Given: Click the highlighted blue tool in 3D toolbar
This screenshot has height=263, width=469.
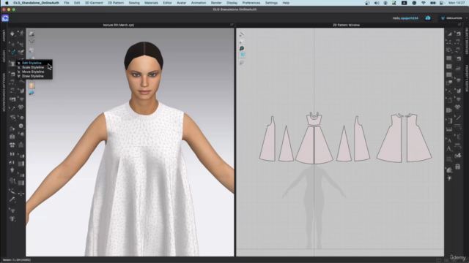Looking at the screenshot, I should tap(12, 53).
